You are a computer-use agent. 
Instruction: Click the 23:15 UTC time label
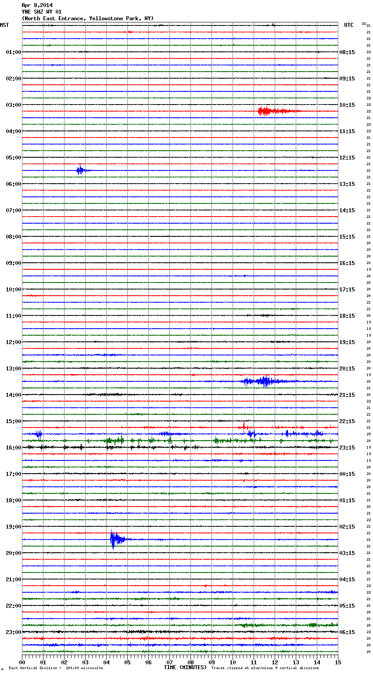tap(347, 448)
